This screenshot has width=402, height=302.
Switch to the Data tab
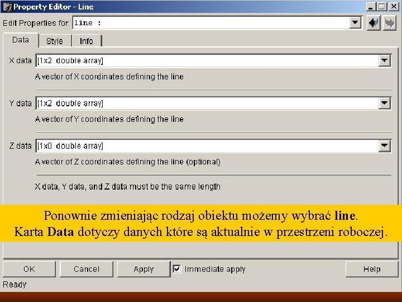21,40
